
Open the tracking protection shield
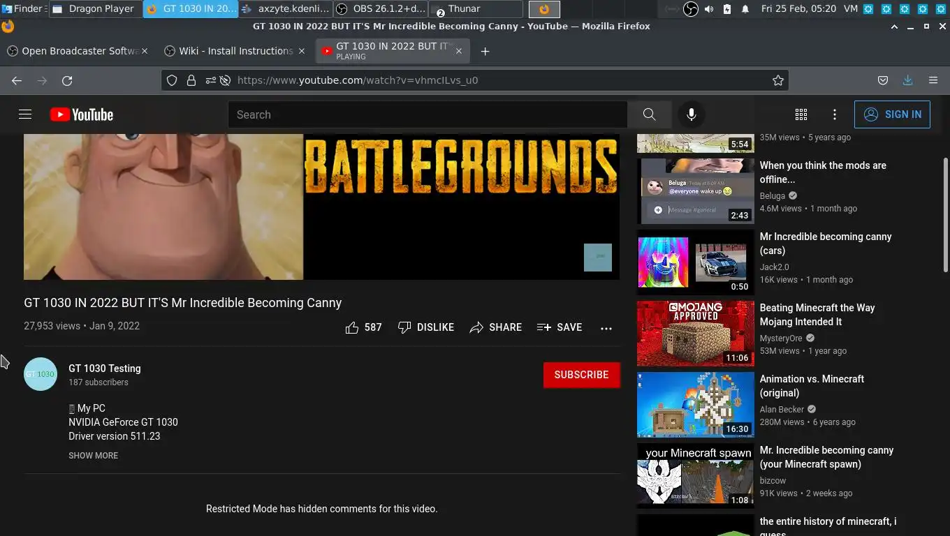(x=172, y=80)
